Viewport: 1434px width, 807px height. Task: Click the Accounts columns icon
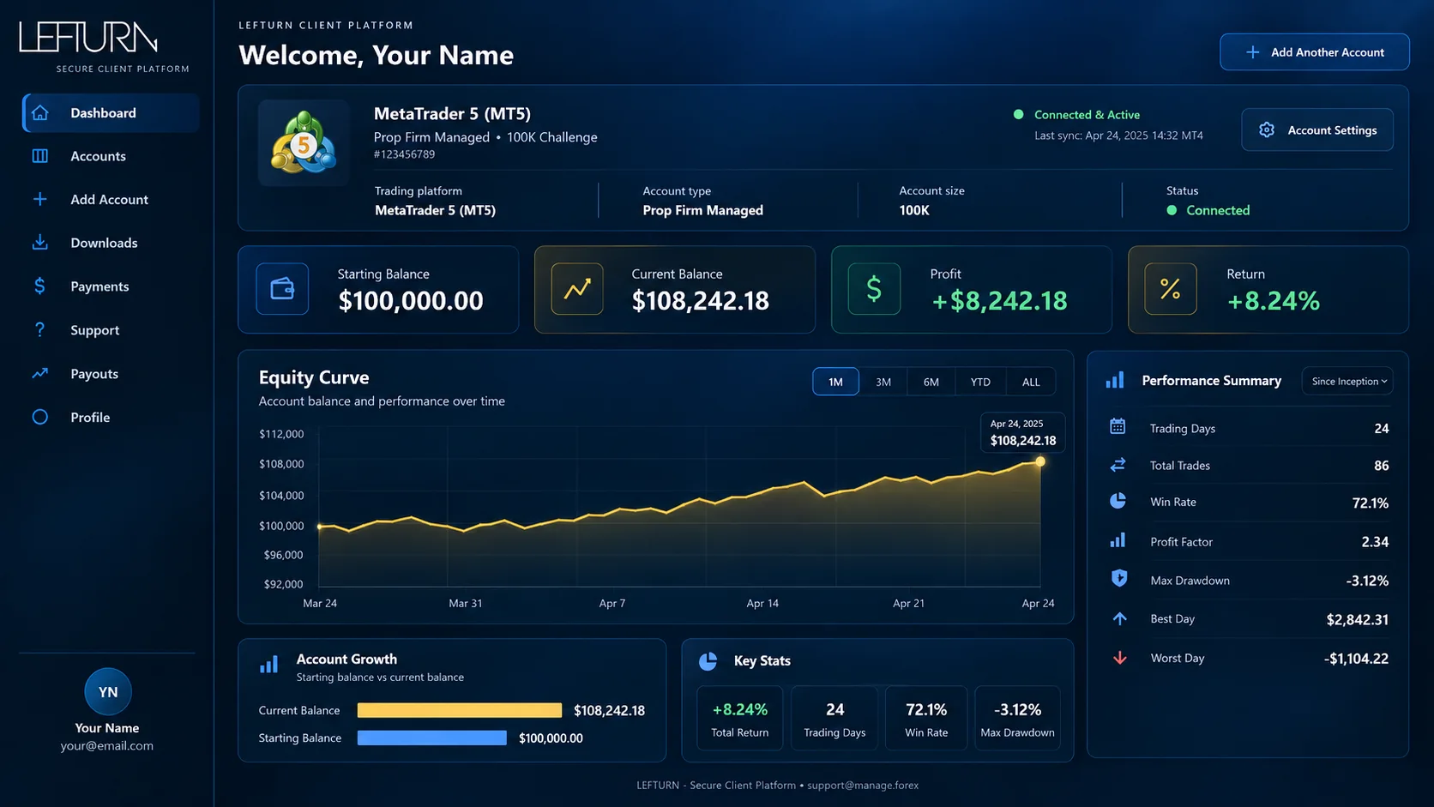pos(39,156)
